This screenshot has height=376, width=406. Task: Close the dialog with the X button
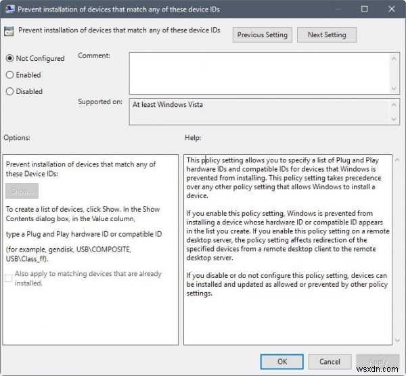pyautogui.click(x=392, y=9)
